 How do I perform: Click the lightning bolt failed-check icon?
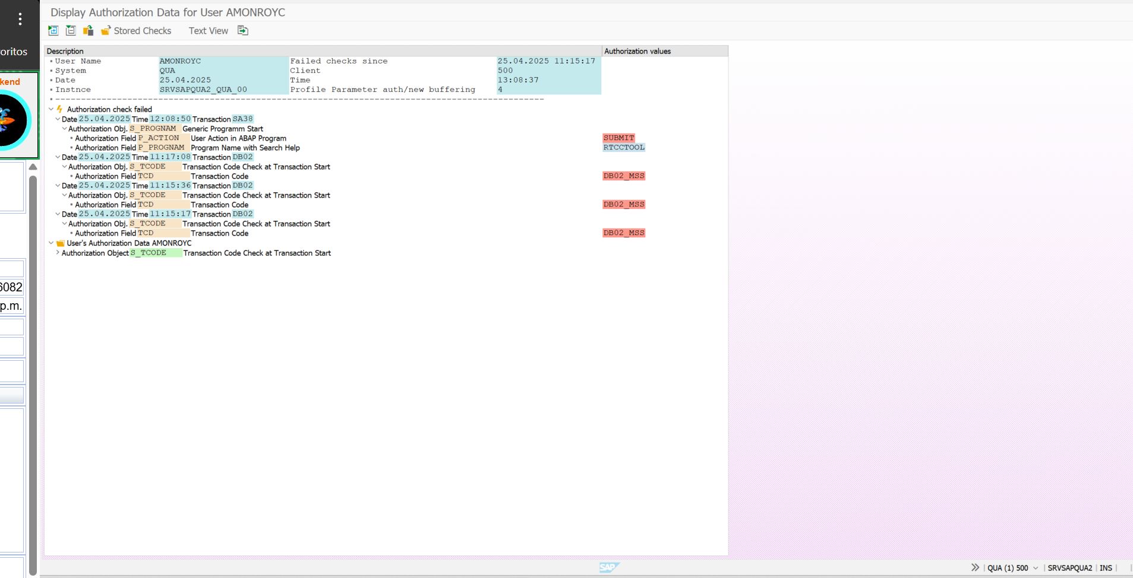pyautogui.click(x=59, y=109)
